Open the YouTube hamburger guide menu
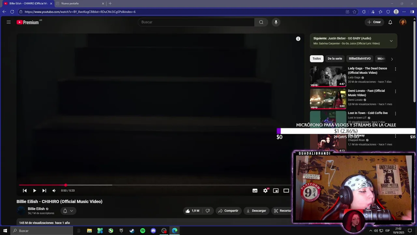Screen dimensions: 417x235 tap(9, 22)
